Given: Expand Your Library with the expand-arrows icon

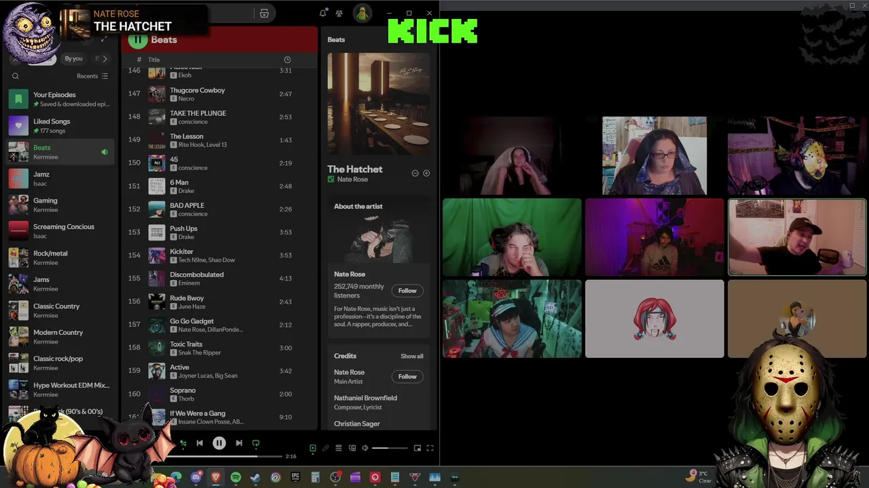Looking at the screenshot, I should (103, 39).
